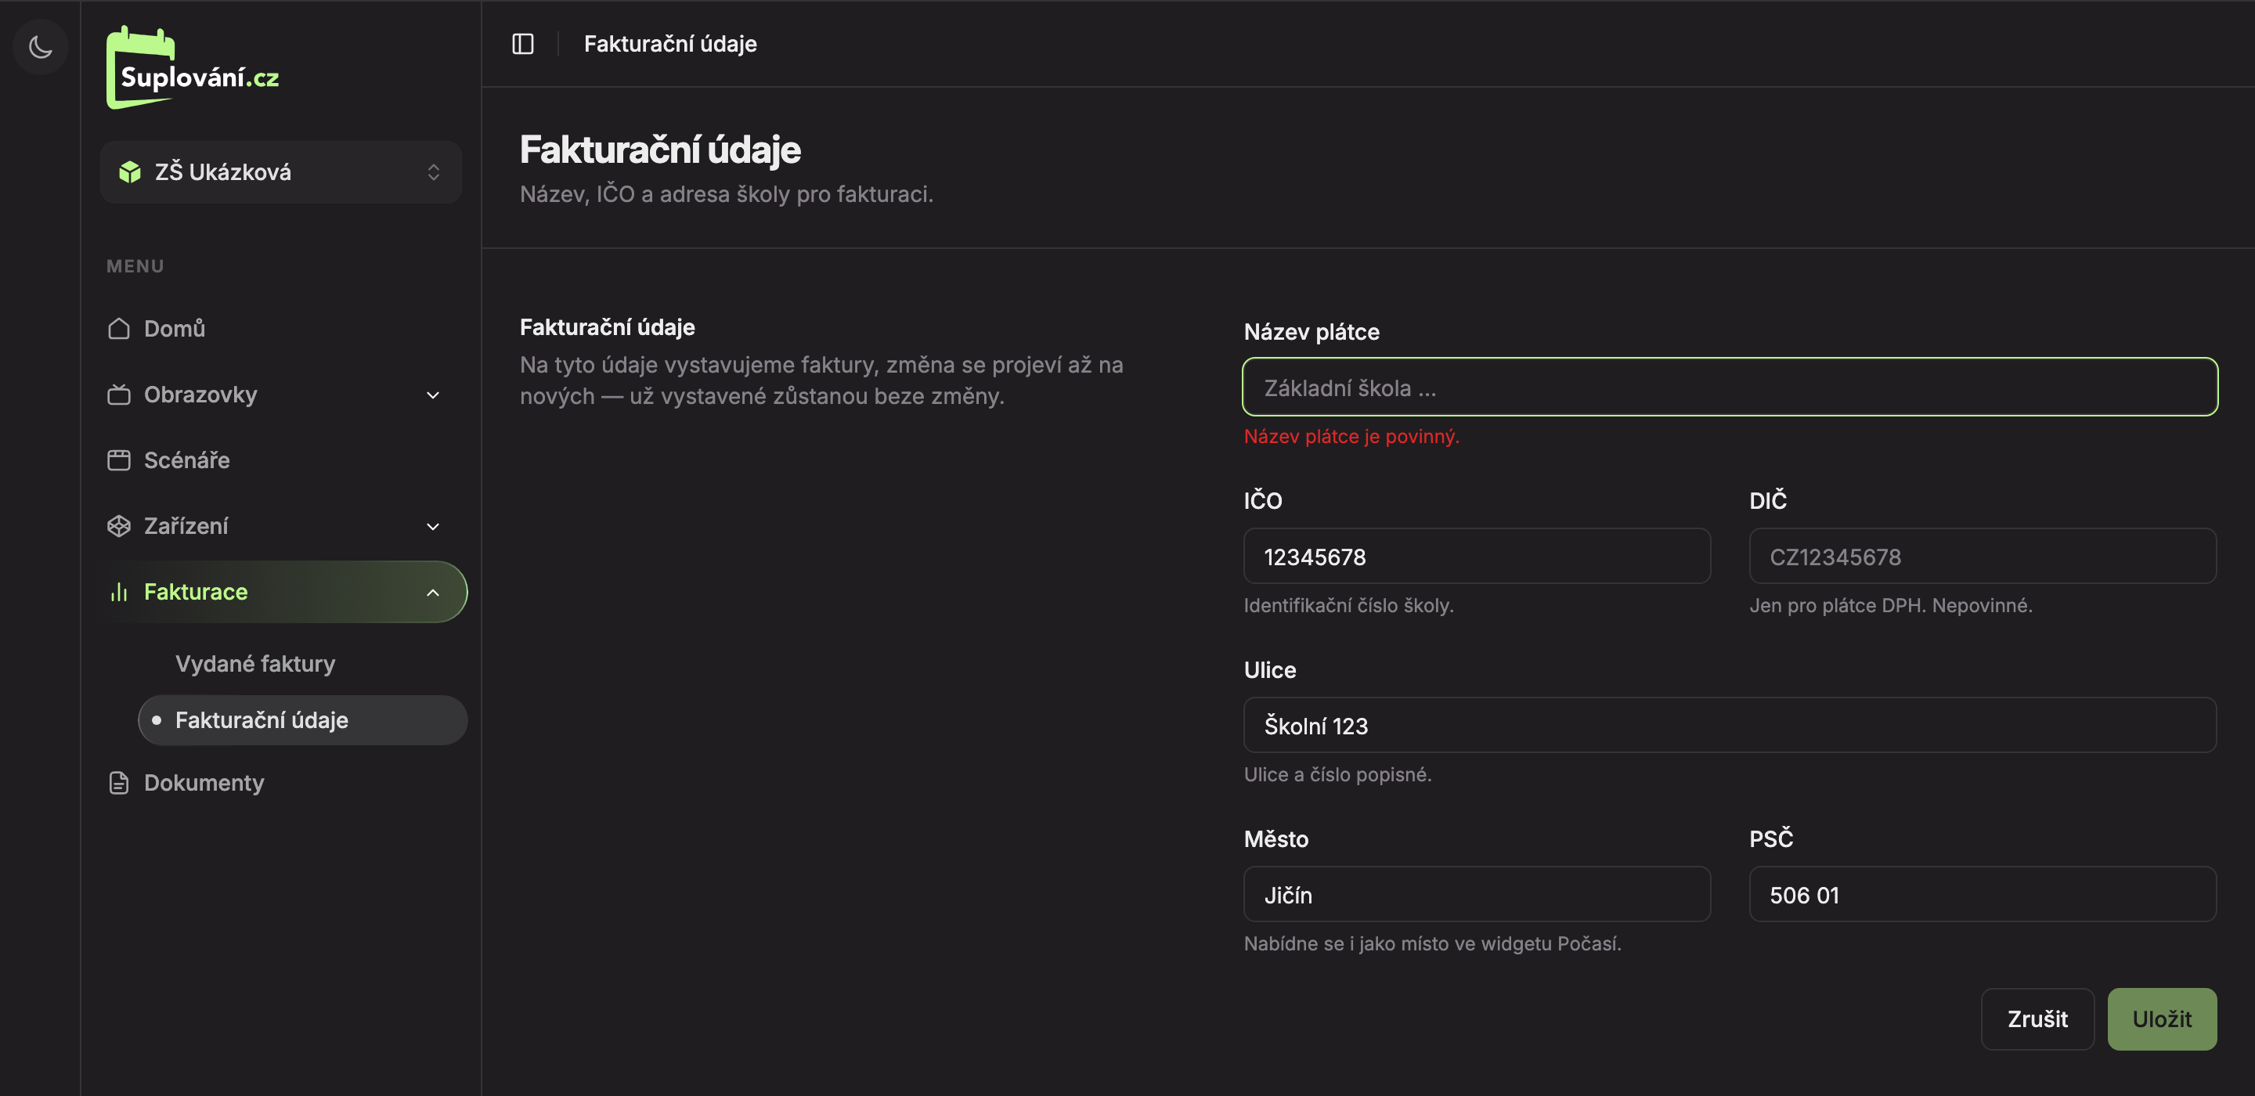Collapse the Fakturace submenu chevron
The image size is (2255, 1096).
(432, 593)
